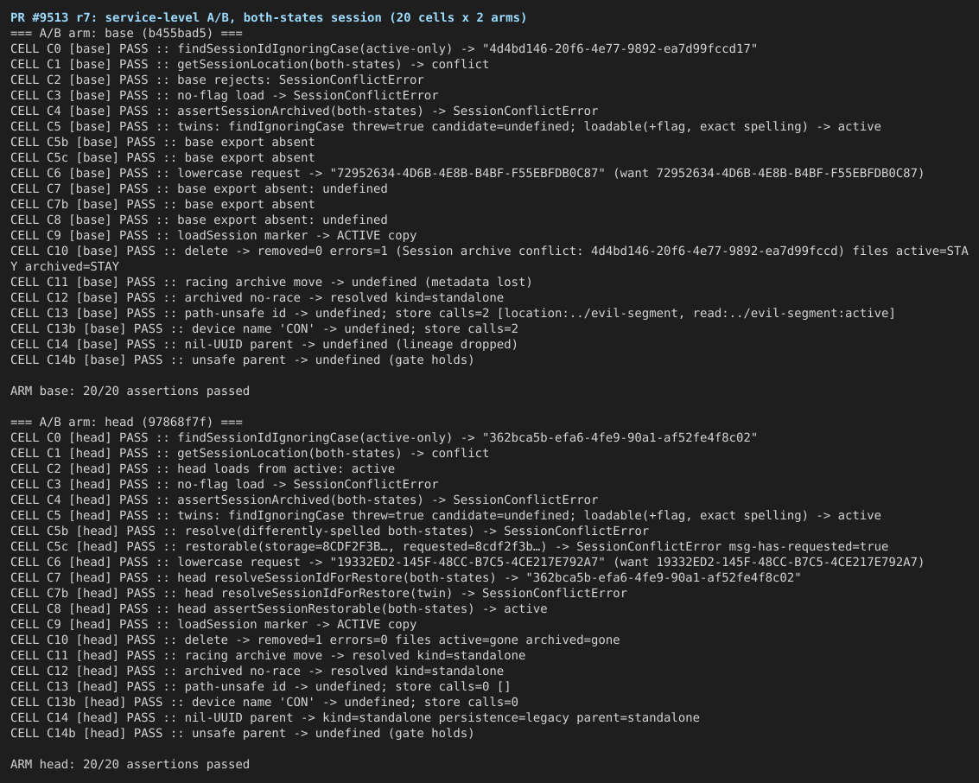This screenshot has width=979, height=783.
Task: Click base CELL C14b unsafe parent line
Action: (x=242, y=360)
